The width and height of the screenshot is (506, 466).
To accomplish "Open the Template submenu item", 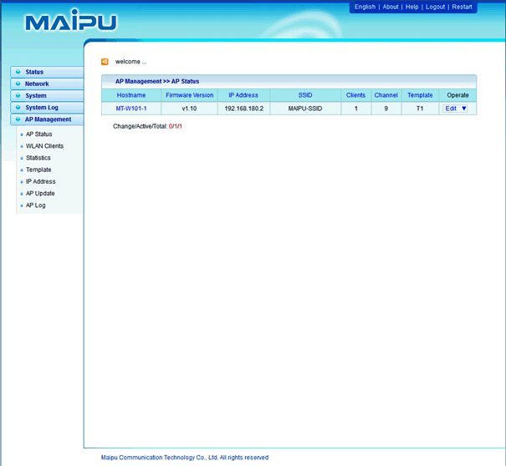I will [38, 170].
